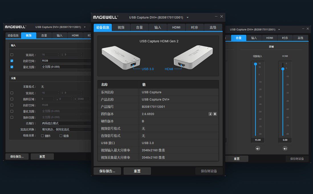Minimize the center device info window

(216, 16)
